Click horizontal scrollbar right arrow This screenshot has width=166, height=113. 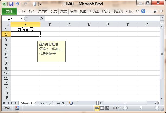(155, 103)
